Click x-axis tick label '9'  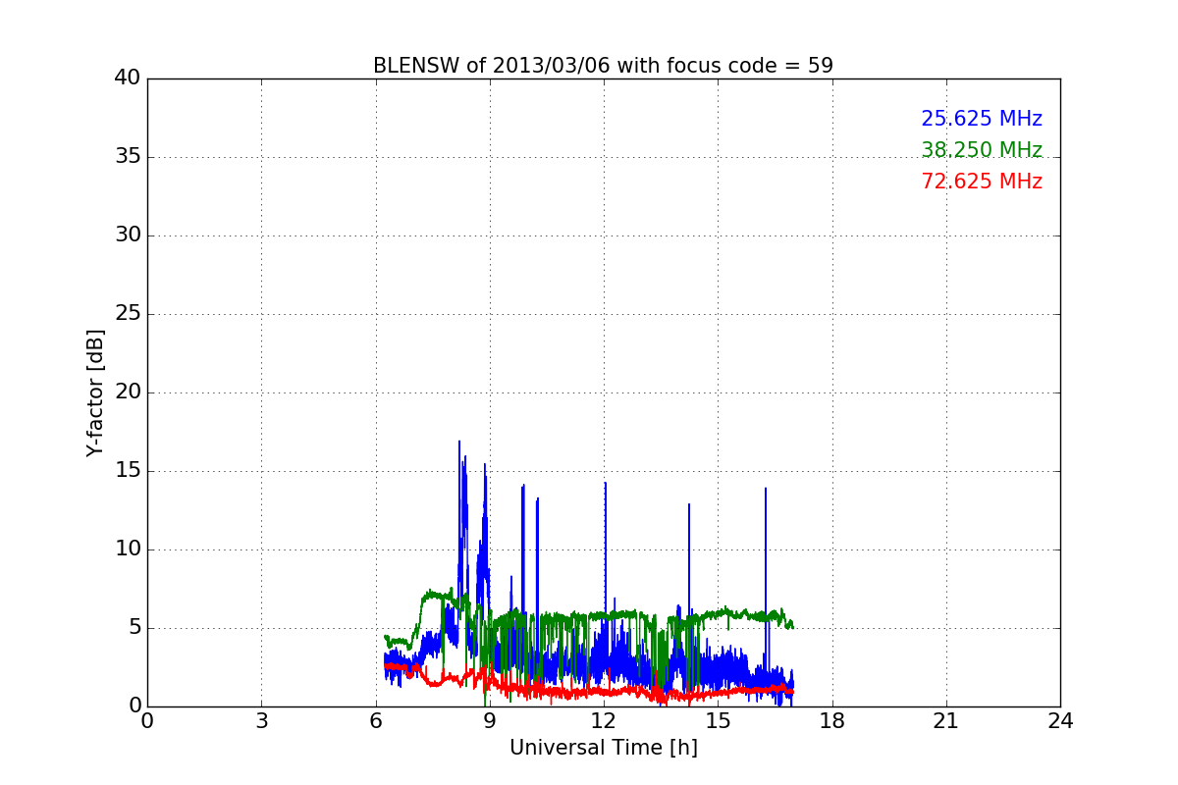coord(490,721)
